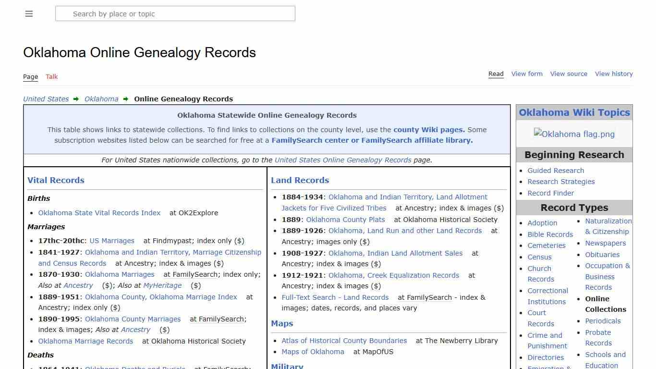Open the county Wiki pages link
Image resolution: width=656 pixels, height=369 pixels.
point(428,129)
